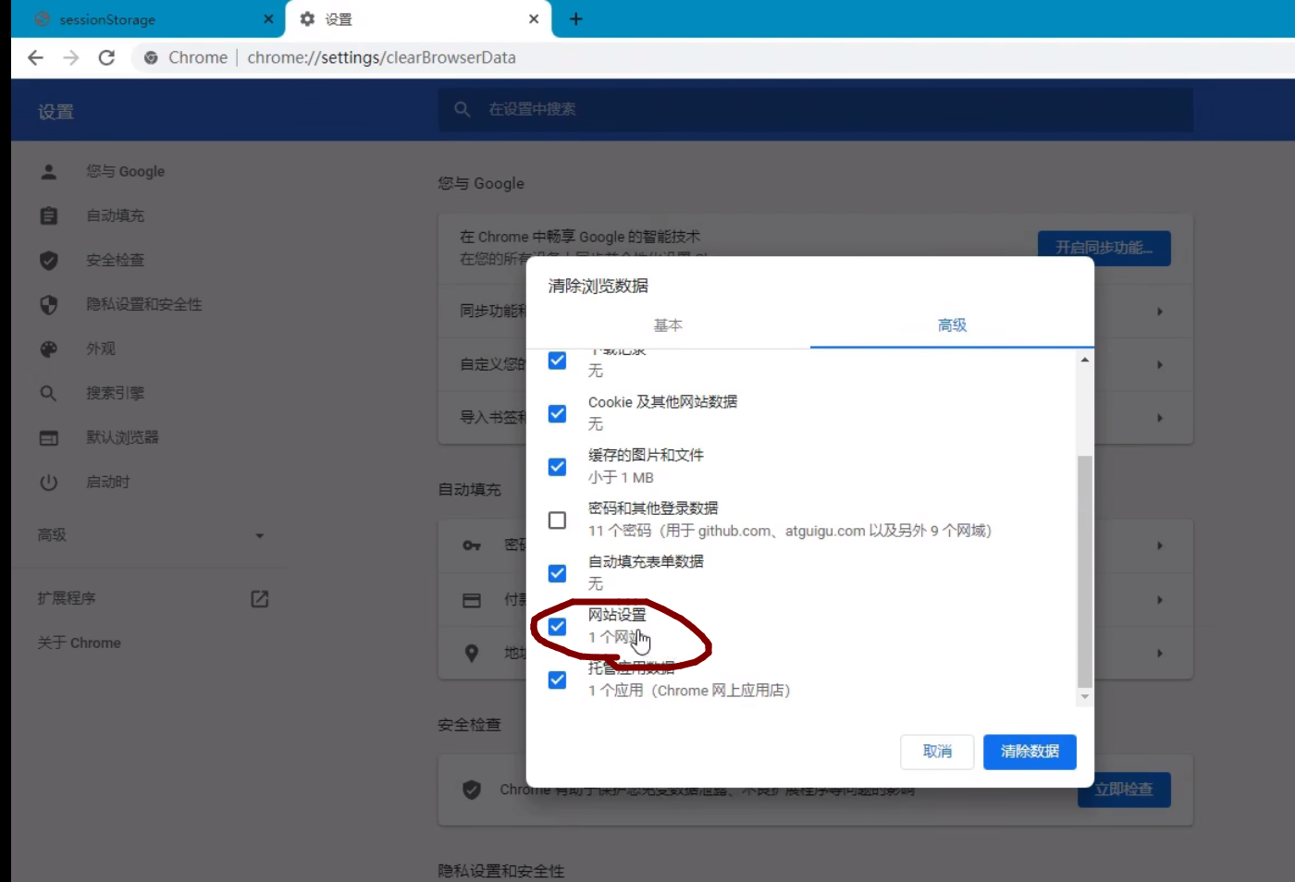This screenshot has height=882, width=1295.
Task: Click the magnifier icon in the settings search bar
Action: click(462, 109)
